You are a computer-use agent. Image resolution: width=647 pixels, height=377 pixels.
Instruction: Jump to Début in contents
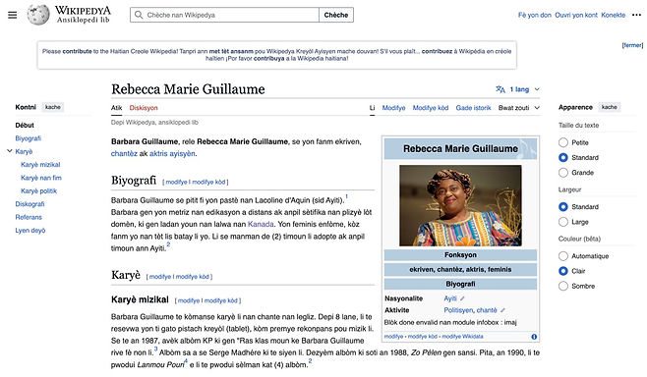point(25,126)
